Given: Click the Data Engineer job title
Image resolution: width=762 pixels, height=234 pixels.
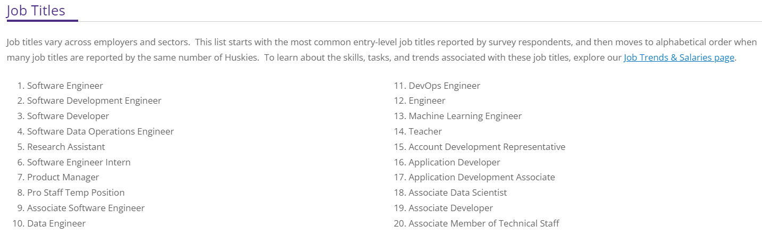Looking at the screenshot, I should pyautogui.click(x=56, y=223).
